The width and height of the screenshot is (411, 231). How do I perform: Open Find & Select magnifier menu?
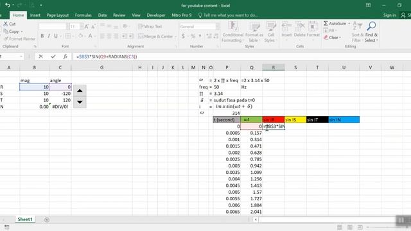371,32
